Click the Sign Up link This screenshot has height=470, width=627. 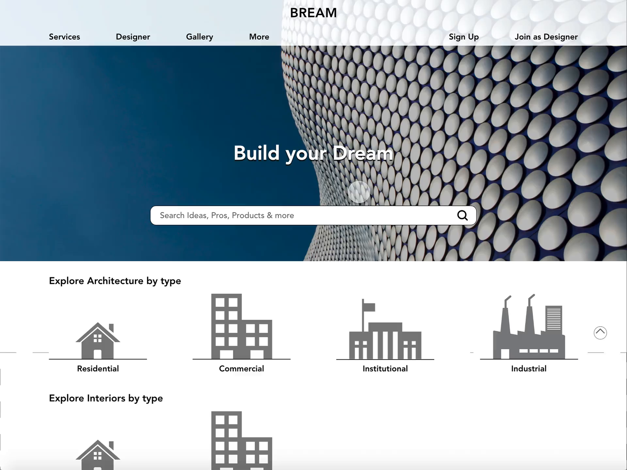click(x=464, y=36)
